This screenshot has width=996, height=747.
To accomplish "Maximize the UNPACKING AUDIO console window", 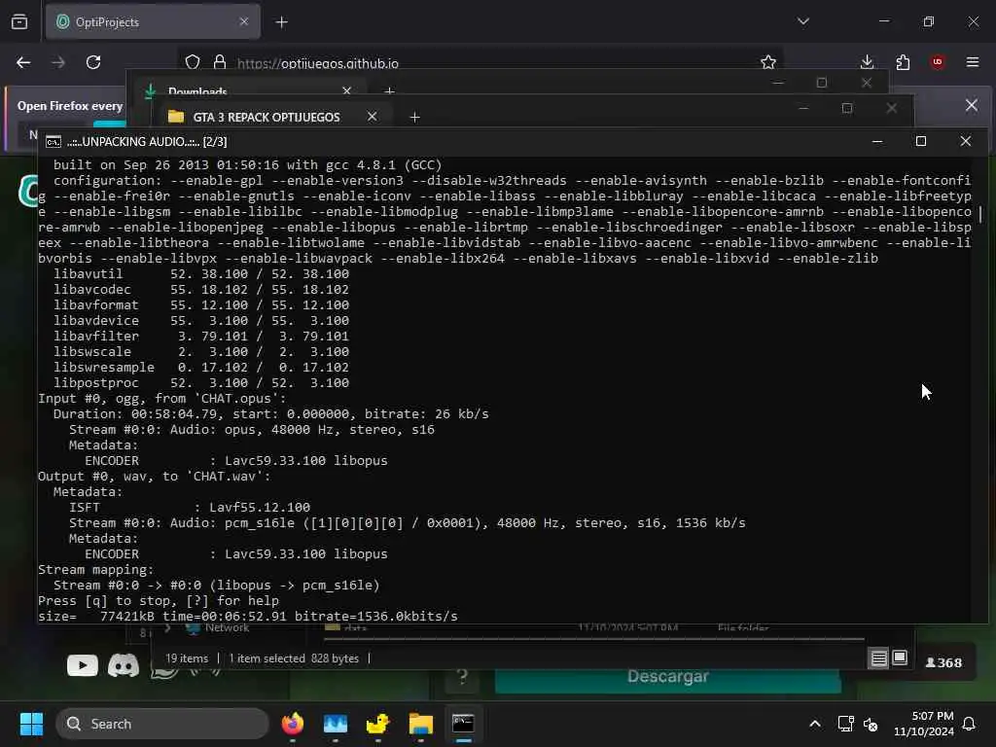I will [921, 141].
